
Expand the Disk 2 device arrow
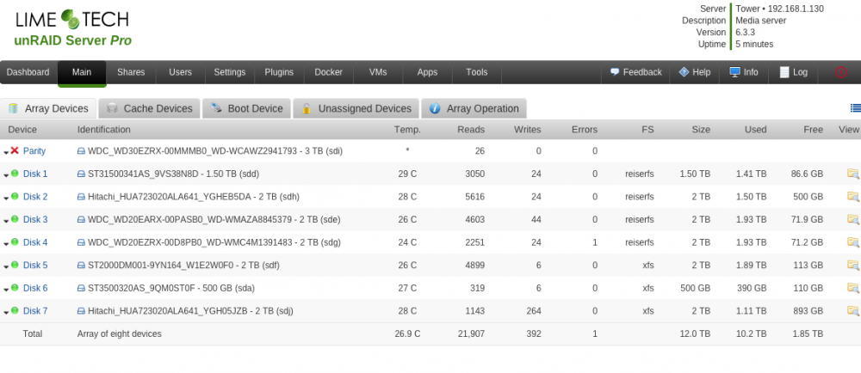tap(7, 199)
